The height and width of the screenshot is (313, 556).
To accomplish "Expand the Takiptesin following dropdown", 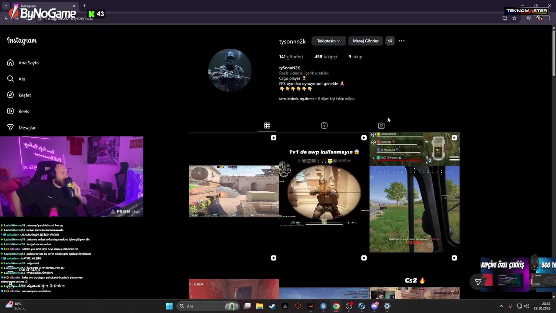I will 328,41.
